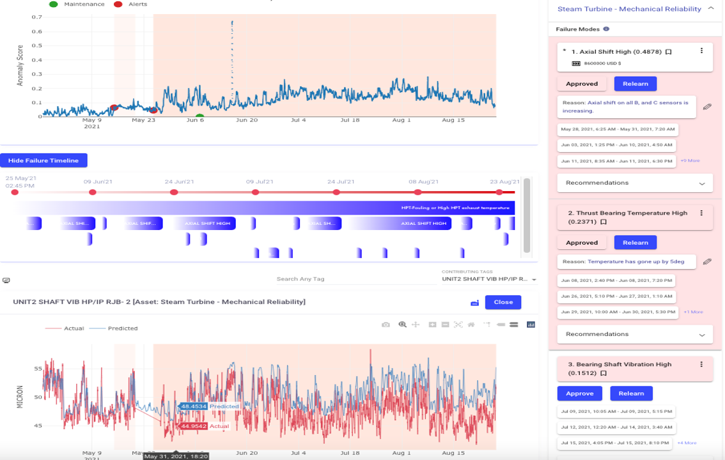Screen dimensions: 725x460
Task: Click the zoom in plus icon
Action: (432, 325)
